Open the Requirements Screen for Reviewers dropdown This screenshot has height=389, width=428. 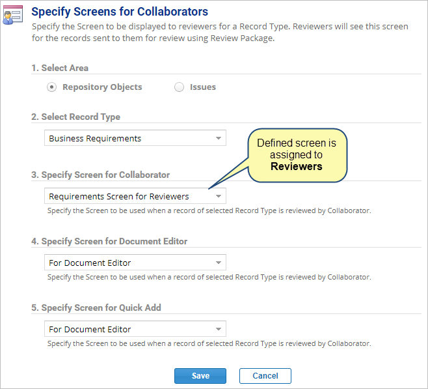point(135,196)
